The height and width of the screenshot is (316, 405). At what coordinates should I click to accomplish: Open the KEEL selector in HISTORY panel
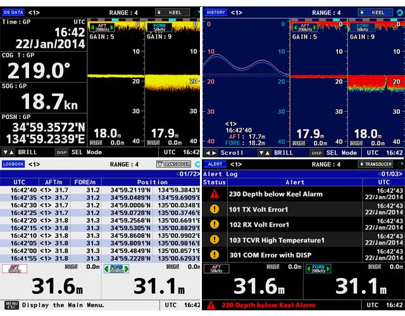[x=375, y=12]
